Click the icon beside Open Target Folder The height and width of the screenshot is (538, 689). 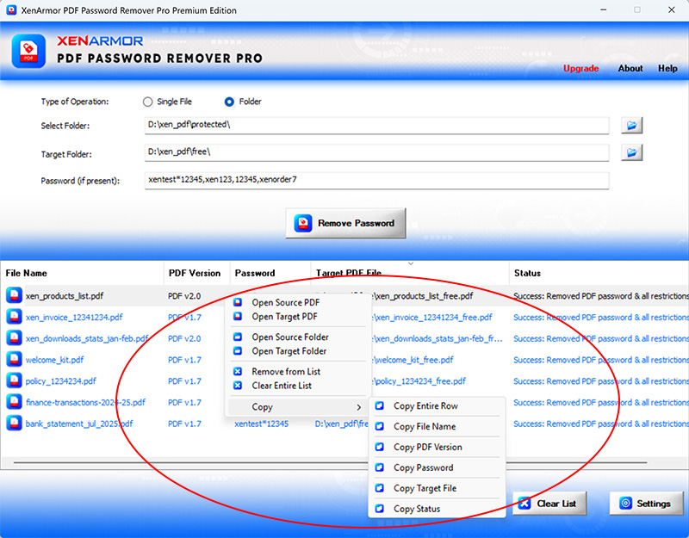(238, 351)
